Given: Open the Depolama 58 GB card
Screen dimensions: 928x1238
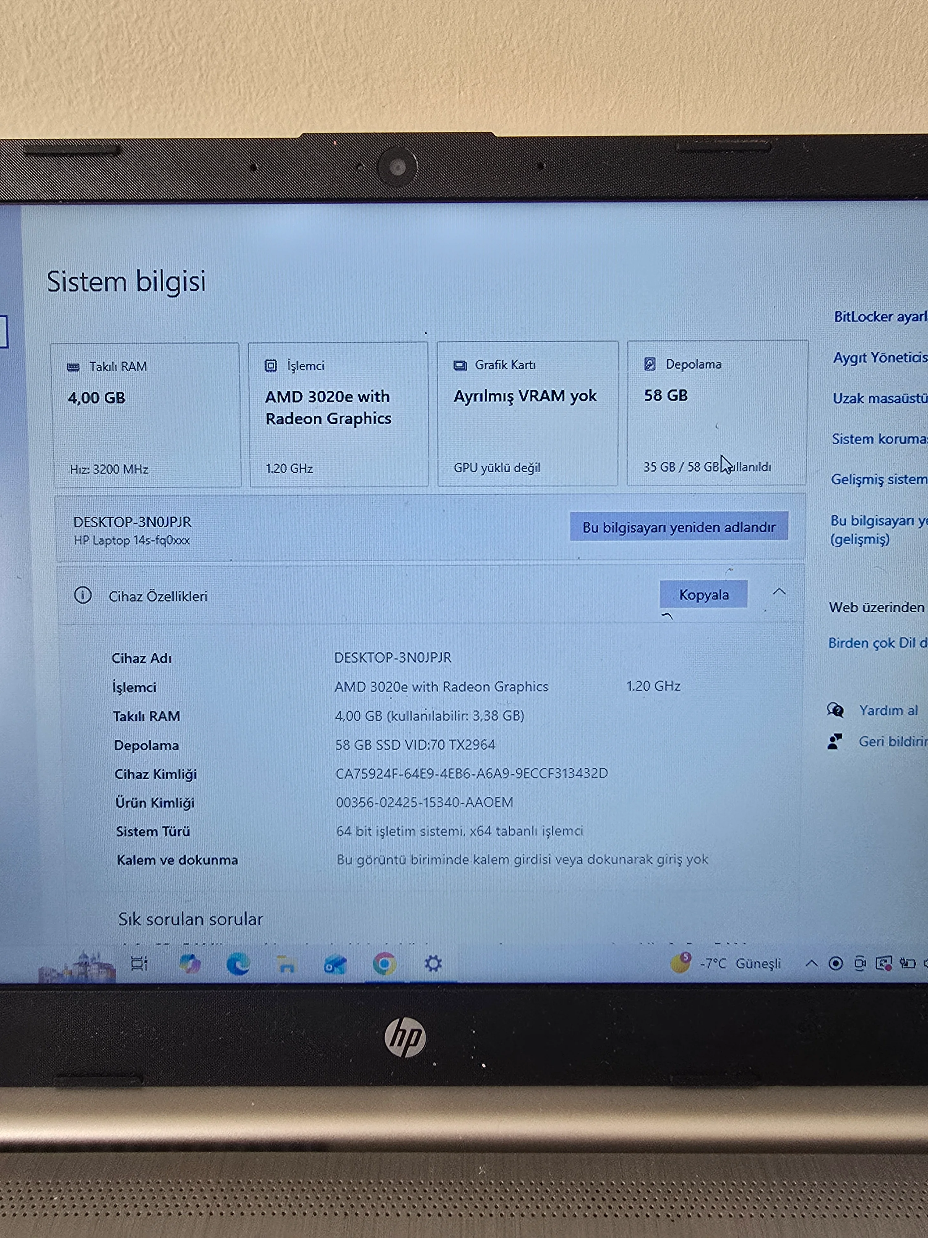Looking at the screenshot, I should coord(716,413).
